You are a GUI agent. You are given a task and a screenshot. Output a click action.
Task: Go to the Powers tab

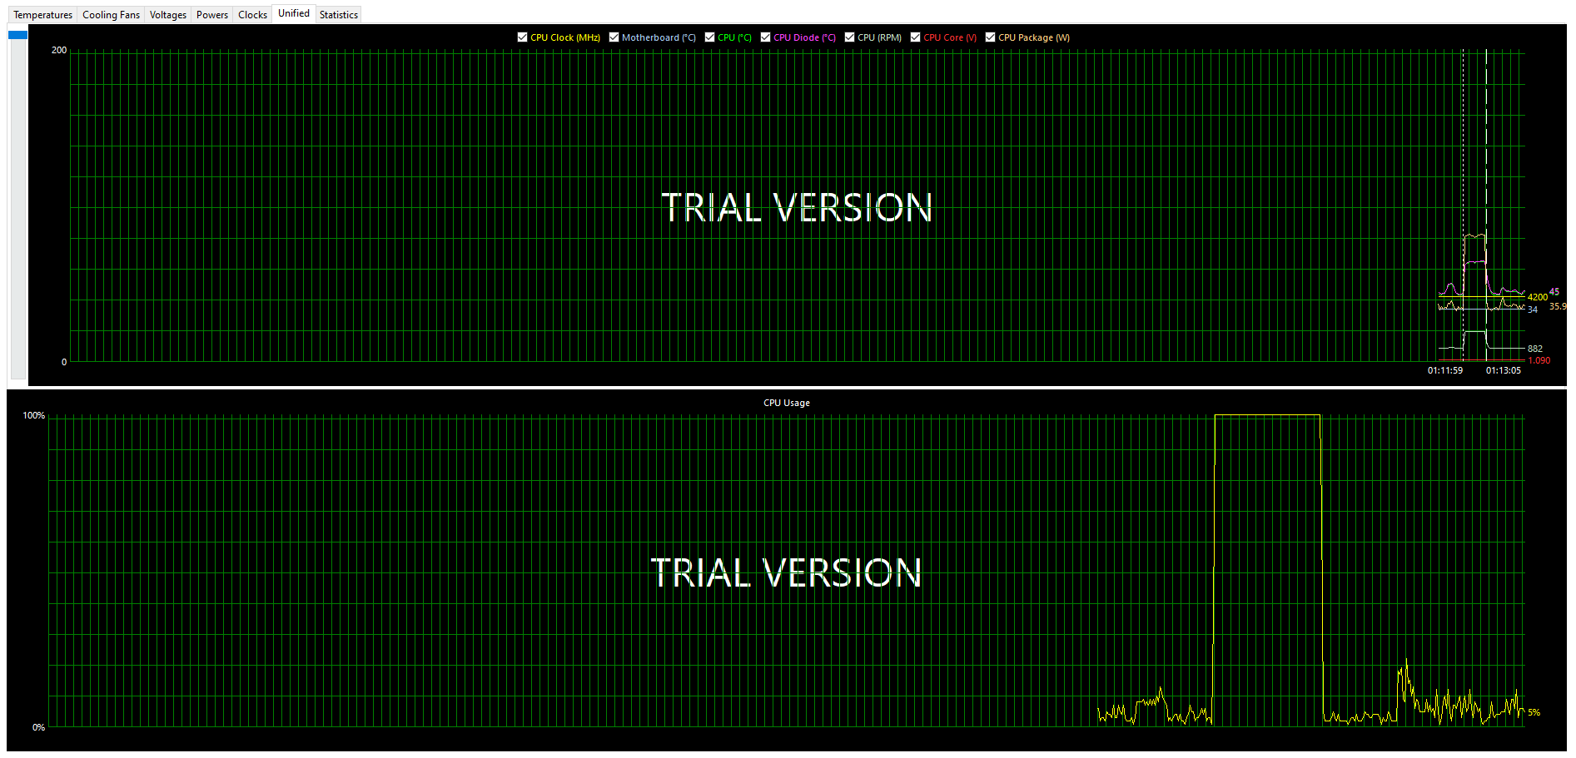212,15
